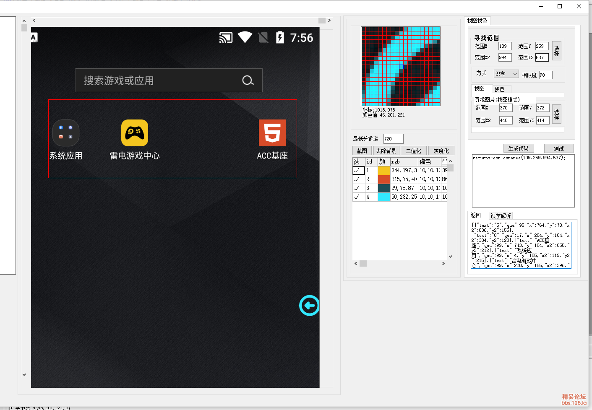The width and height of the screenshot is (592, 410).
Task: Switch to the 找色 tab
Action: pyautogui.click(x=499, y=89)
